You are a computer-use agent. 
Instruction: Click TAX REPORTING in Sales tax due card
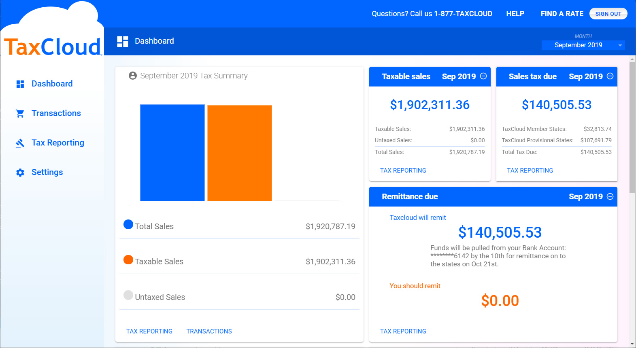coord(530,171)
